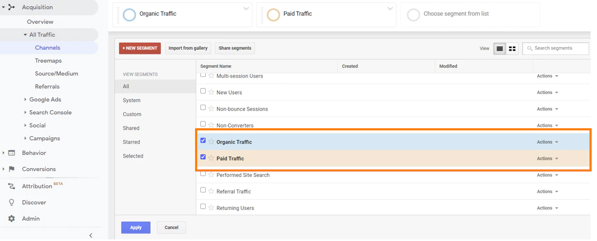The image size is (597, 241).
Task: Open Acquisition Overview in sidebar
Action: (40, 21)
